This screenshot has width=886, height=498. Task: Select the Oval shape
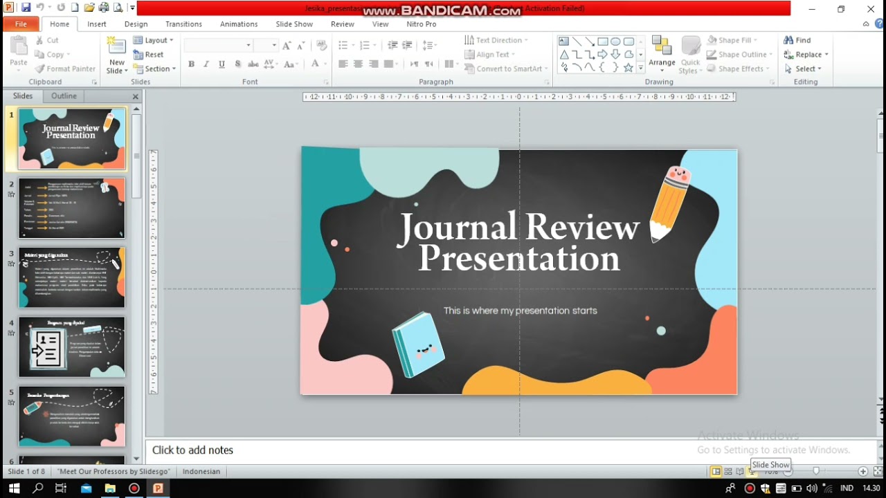[x=615, y=41]
